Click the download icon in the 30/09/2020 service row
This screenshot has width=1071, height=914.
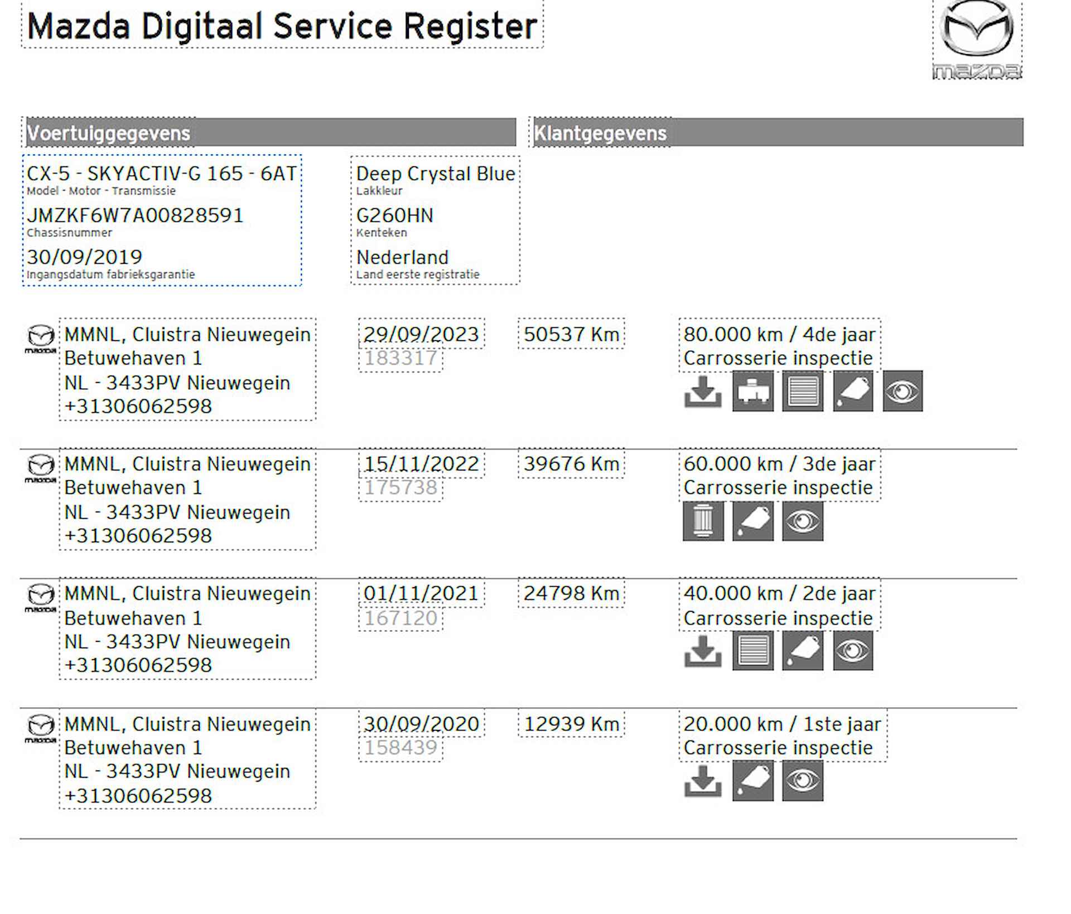(703, 781)
